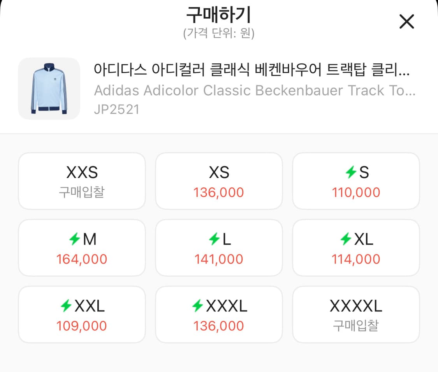The image size is (438, 372).
Task: Click the lightning icon beside size M
Action: pyautogui.click(x=76, y=239)
